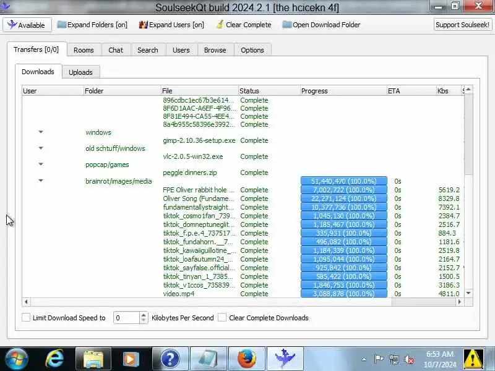Select the 896cdbc1ec67b3e614 file row
Screen dimensions: 495x371
pos(243,100)
